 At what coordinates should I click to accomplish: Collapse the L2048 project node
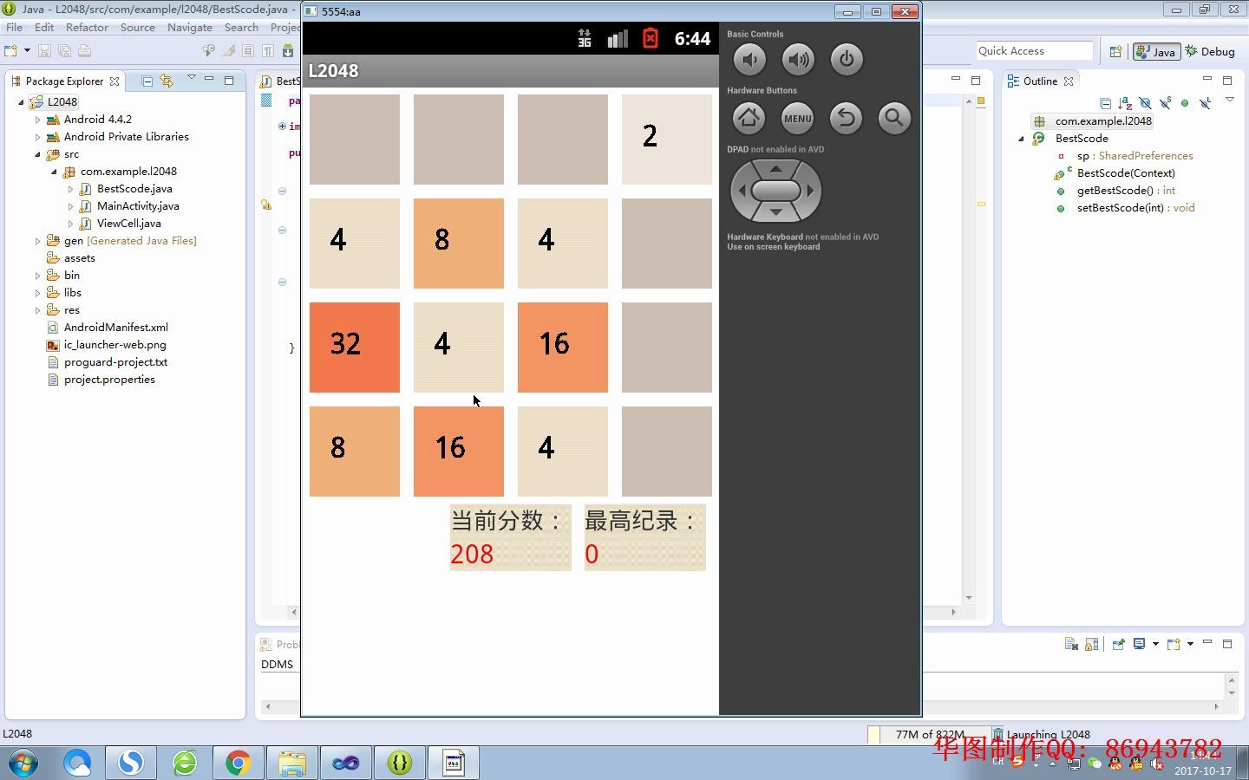point(21,102)
